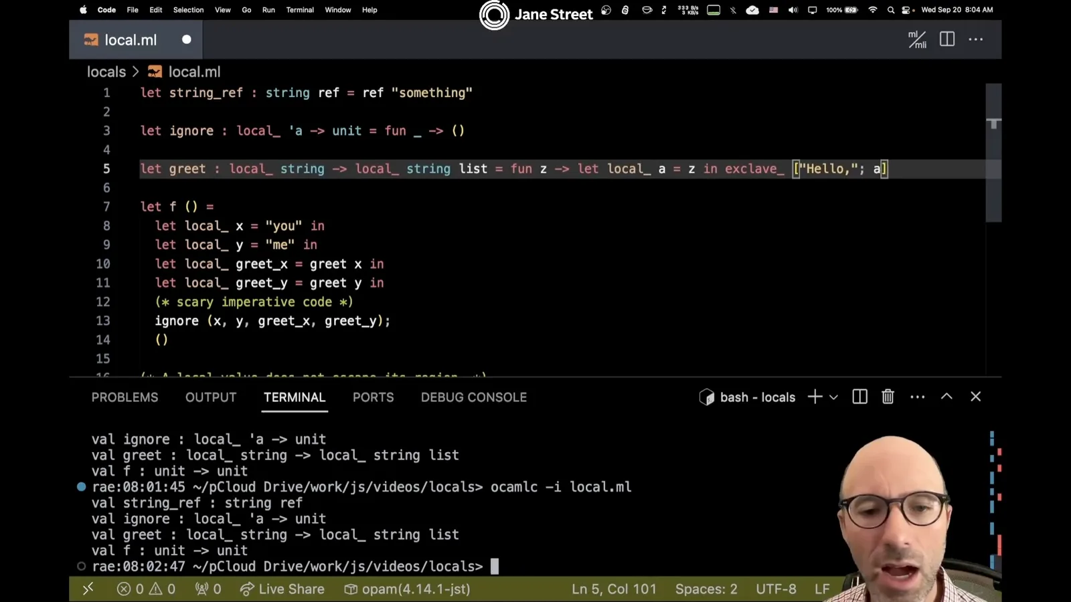
Task: Go to line via Ln 5, Col 101
Action: (x=614, y=589)
